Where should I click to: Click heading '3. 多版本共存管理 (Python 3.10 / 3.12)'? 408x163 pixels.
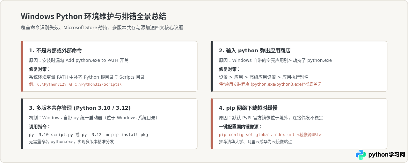pos(80,108)
